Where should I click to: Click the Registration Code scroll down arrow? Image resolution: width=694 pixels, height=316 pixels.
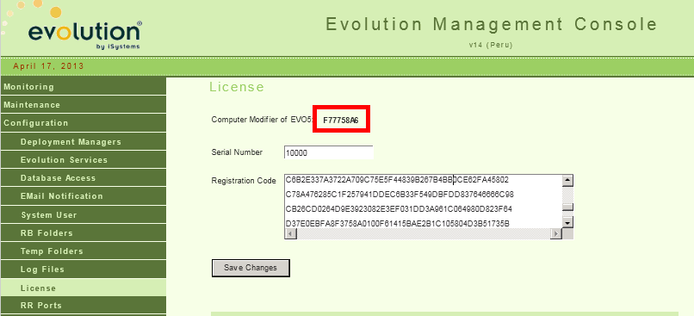tap(567, 222)
